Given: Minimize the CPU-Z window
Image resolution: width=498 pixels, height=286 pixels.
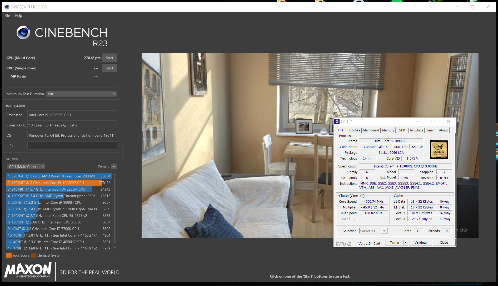Looking at the screenshot, I should coord(418,121).
